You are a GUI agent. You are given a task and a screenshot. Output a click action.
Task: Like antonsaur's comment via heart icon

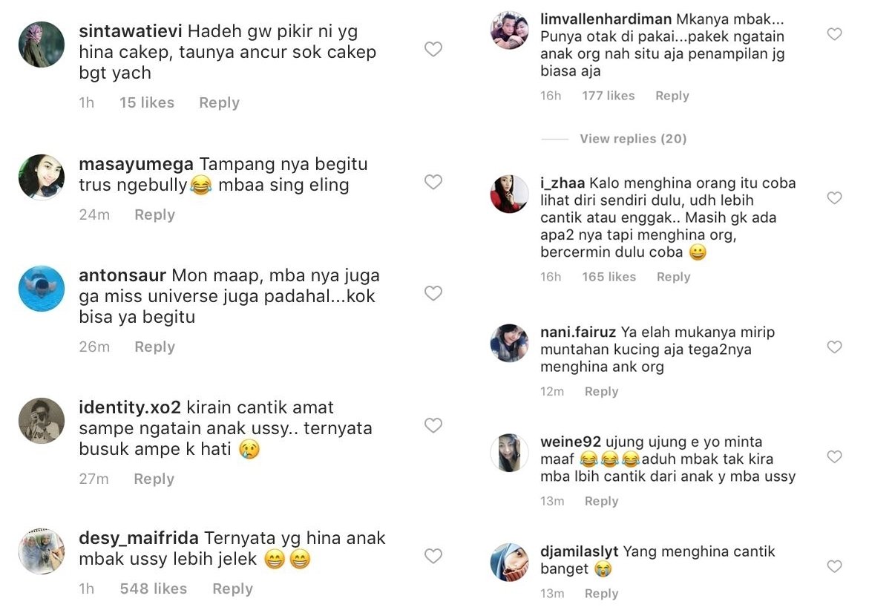coord(433,293)
